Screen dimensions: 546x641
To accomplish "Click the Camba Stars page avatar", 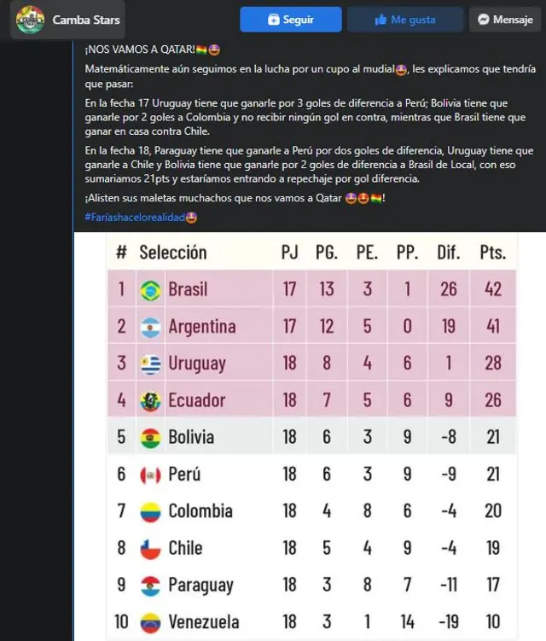I will 30,20.
